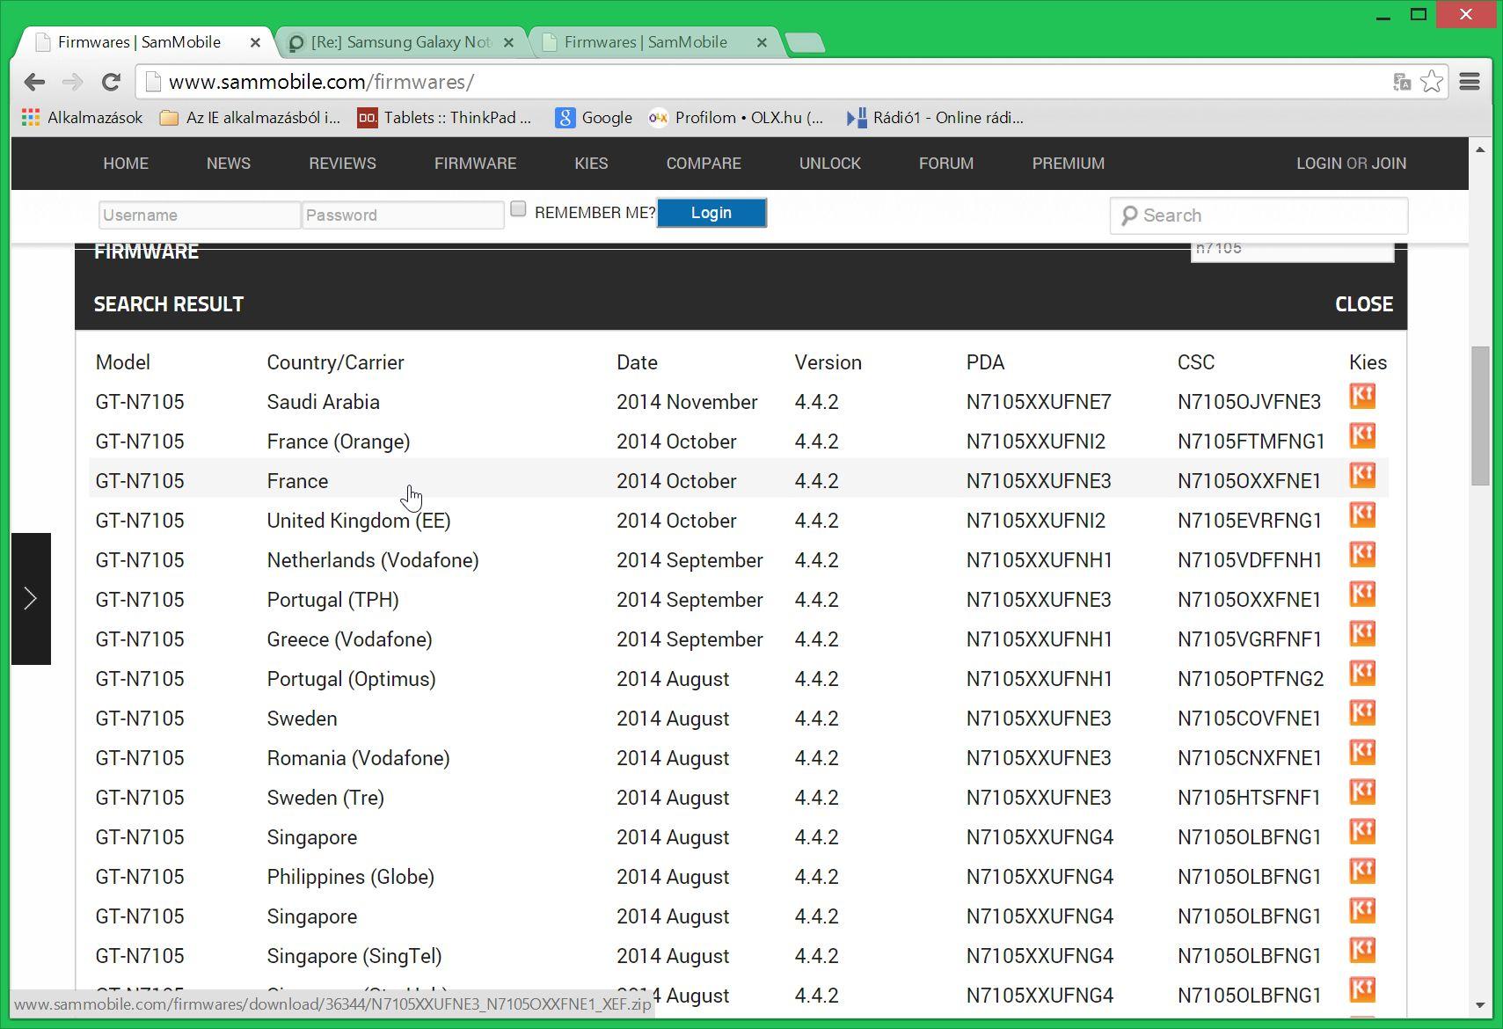Bookmark this page with the star icon
The height and width of the screenshot is (1029, 1503).
1432,82
